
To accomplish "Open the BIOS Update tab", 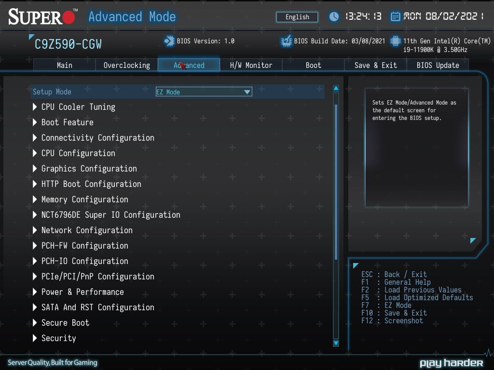I will click(438, 65).
